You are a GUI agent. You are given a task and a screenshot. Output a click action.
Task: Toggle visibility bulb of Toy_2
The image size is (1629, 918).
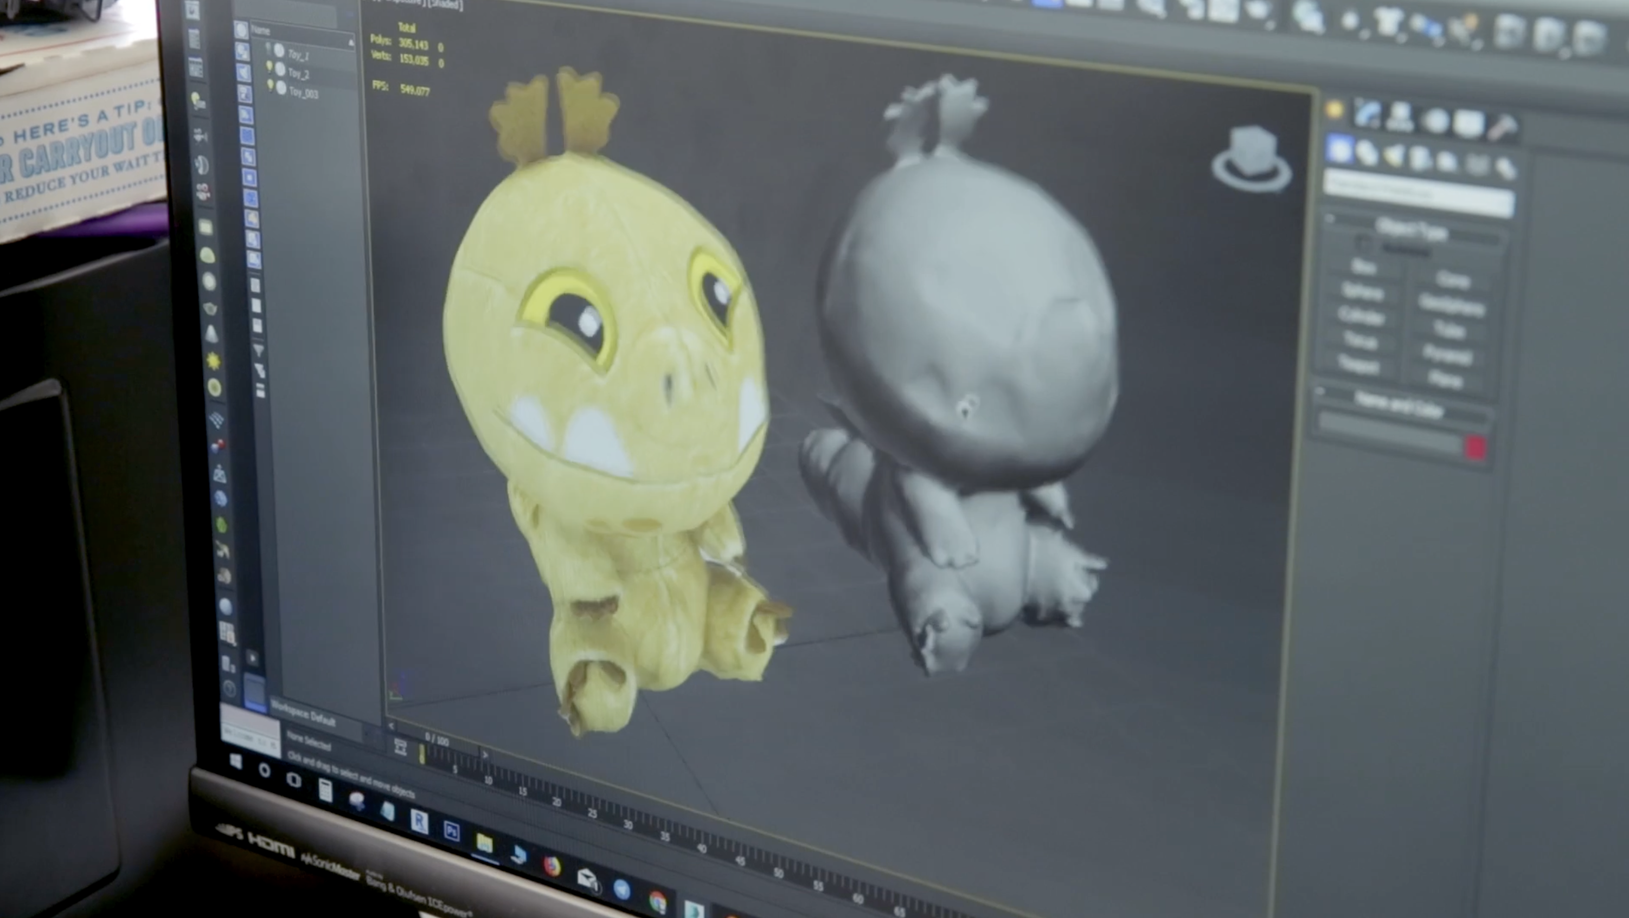(269, 66)
